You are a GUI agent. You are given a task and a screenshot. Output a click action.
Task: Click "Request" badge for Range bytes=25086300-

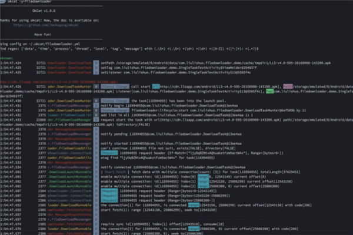point(109,201)
